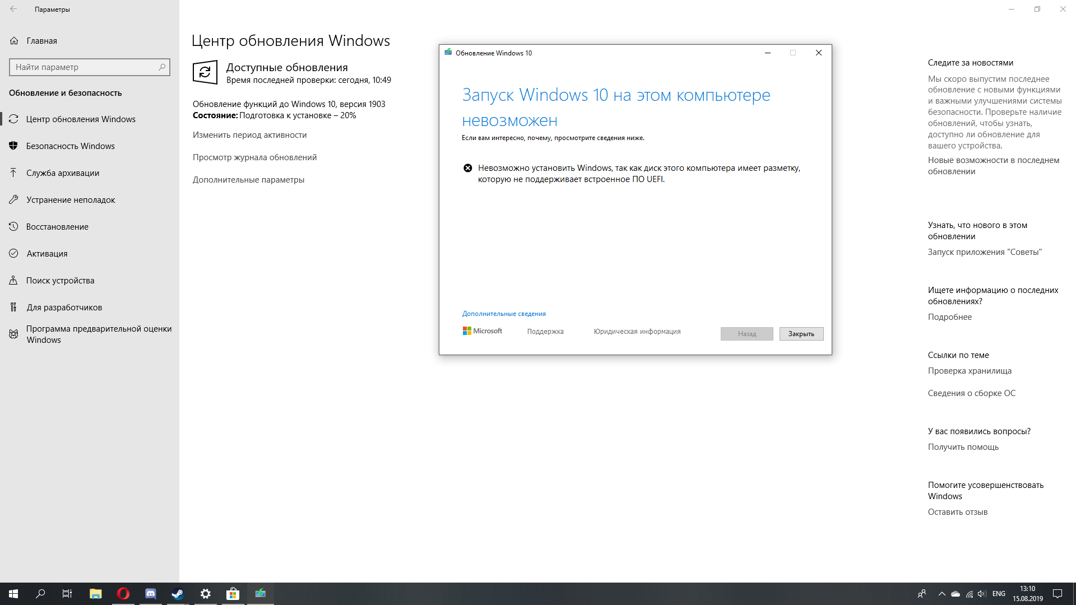The width and height of the screenshot is (1076, 605).
Task: Click Оставить отзыв link
Action: point(958,512)
